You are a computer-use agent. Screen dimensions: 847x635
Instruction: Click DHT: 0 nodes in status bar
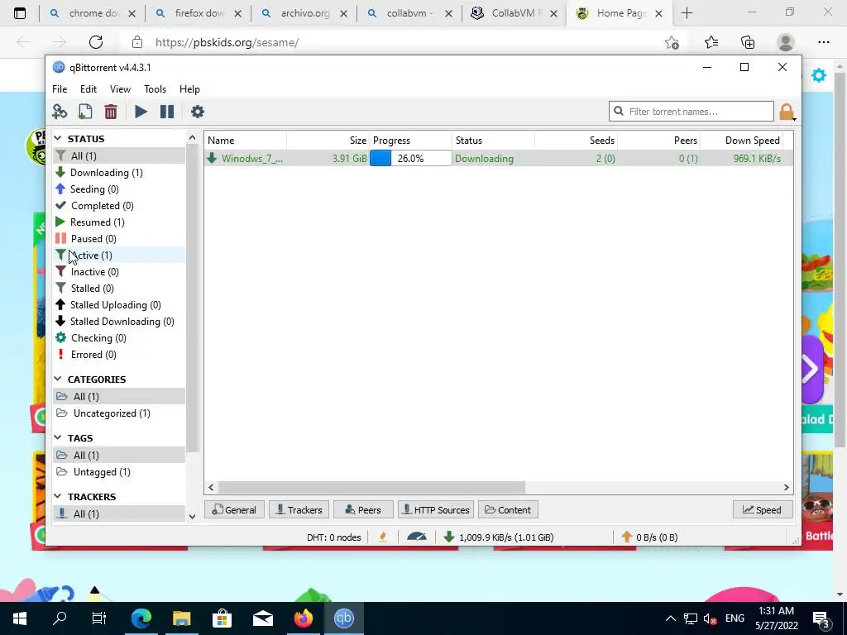click(x=334, y=537)
